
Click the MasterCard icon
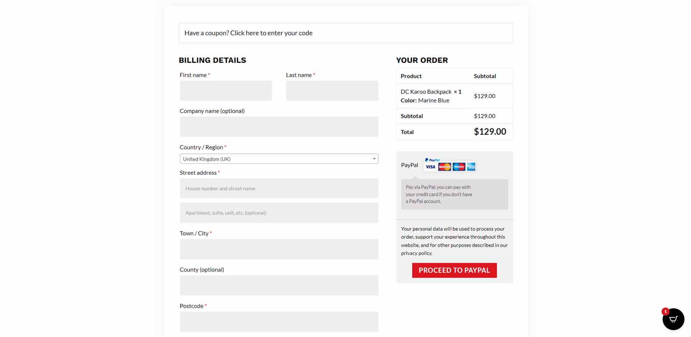pyautogui.click(x=445, y=167)
